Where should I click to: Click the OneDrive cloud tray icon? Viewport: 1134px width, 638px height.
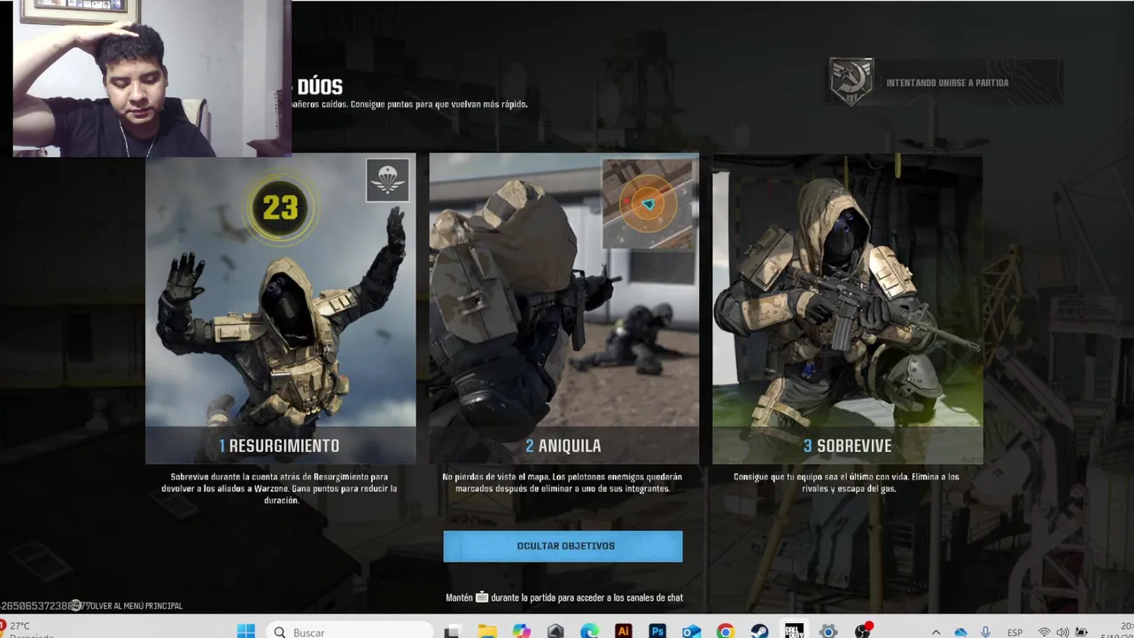tap(961, 633)
